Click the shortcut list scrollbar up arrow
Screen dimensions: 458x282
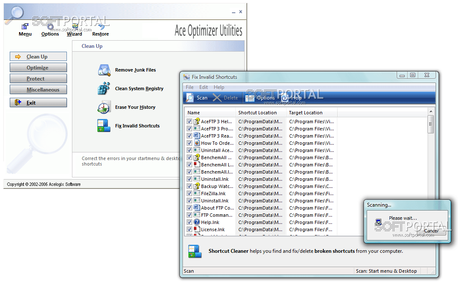pyautogui.click(x=430, y=111)
